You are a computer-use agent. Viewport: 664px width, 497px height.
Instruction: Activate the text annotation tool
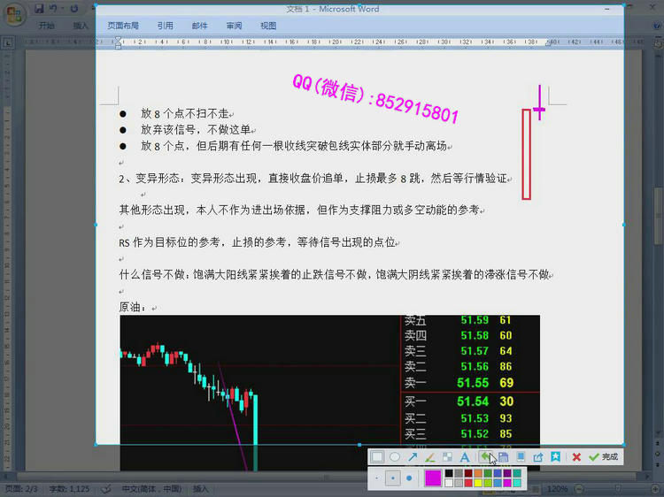pyautogui.click(x=465, y=457)
